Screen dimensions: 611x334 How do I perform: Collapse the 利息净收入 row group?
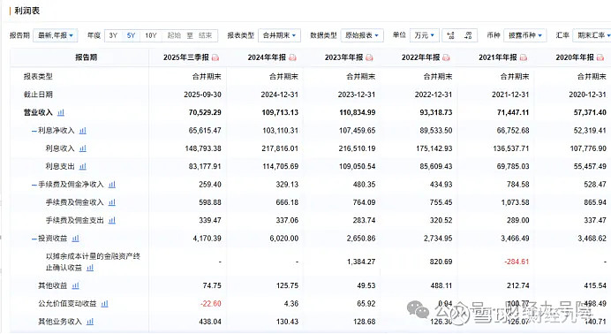click(x=34, y=131)
